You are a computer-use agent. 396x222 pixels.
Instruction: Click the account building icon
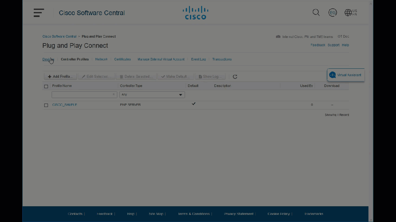coord(278,36)
